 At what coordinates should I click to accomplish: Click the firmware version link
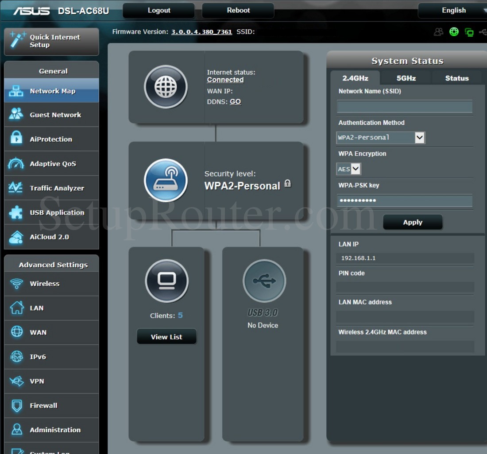201,32
